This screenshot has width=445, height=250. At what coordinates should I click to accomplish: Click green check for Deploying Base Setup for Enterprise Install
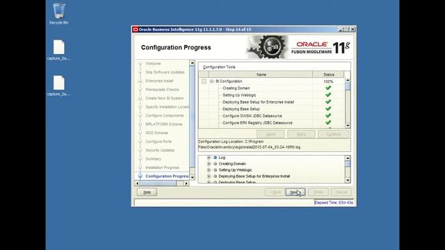click(328, 102)
